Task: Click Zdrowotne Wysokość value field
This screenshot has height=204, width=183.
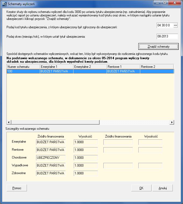Action: (86, 173)
